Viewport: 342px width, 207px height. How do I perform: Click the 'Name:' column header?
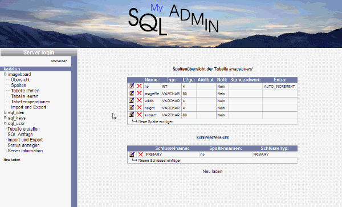click(152, 80)
